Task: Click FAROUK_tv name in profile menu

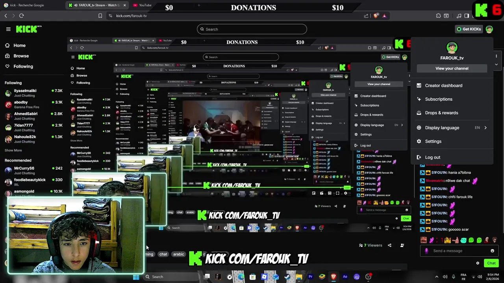Action: tap(452, 58)
